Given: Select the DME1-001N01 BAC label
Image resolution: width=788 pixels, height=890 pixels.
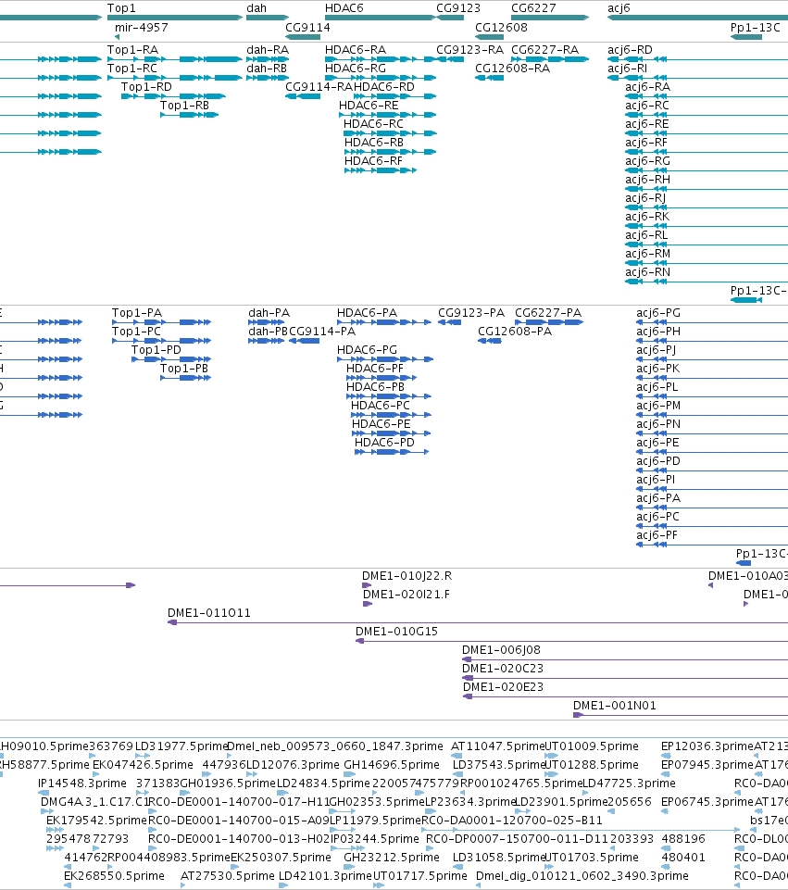Looking at the screenshot, I should 615,706.
